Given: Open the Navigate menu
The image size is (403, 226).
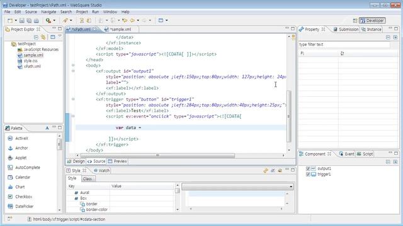Looking at the screenshot, I should coord(48,12).
